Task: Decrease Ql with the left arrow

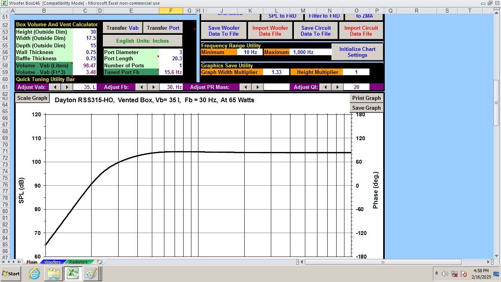Action: [x=325, y=87]
